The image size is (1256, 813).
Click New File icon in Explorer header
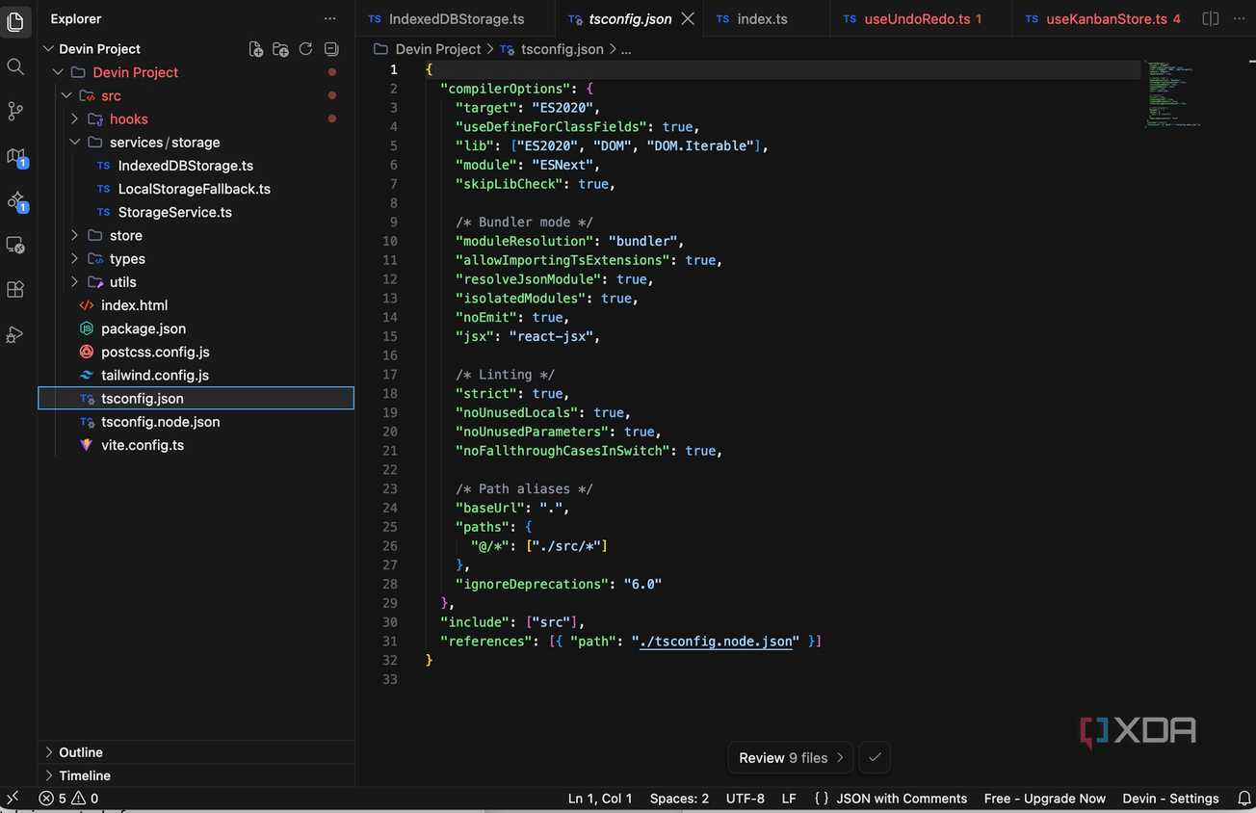(x=255, y=49)
